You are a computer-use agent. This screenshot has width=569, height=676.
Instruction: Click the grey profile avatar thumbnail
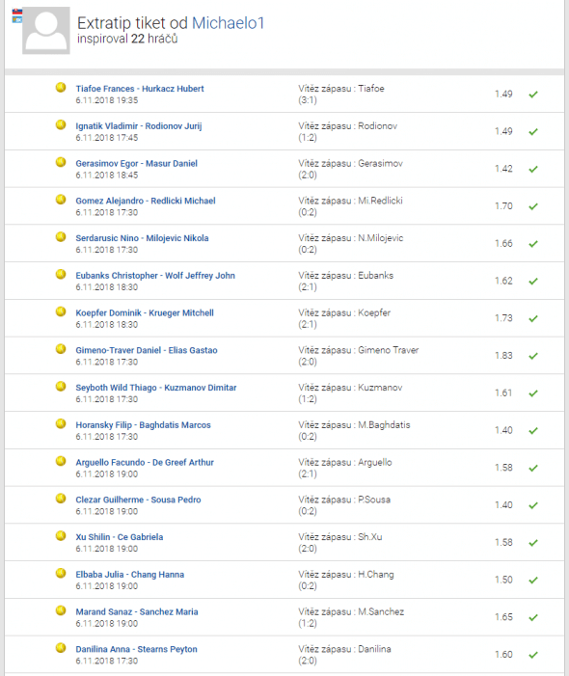(x=46, y=30)
